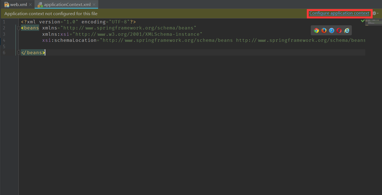Close the web.xml tab
382x195 pixels.
pyautogui.click(x=30, y=5)
